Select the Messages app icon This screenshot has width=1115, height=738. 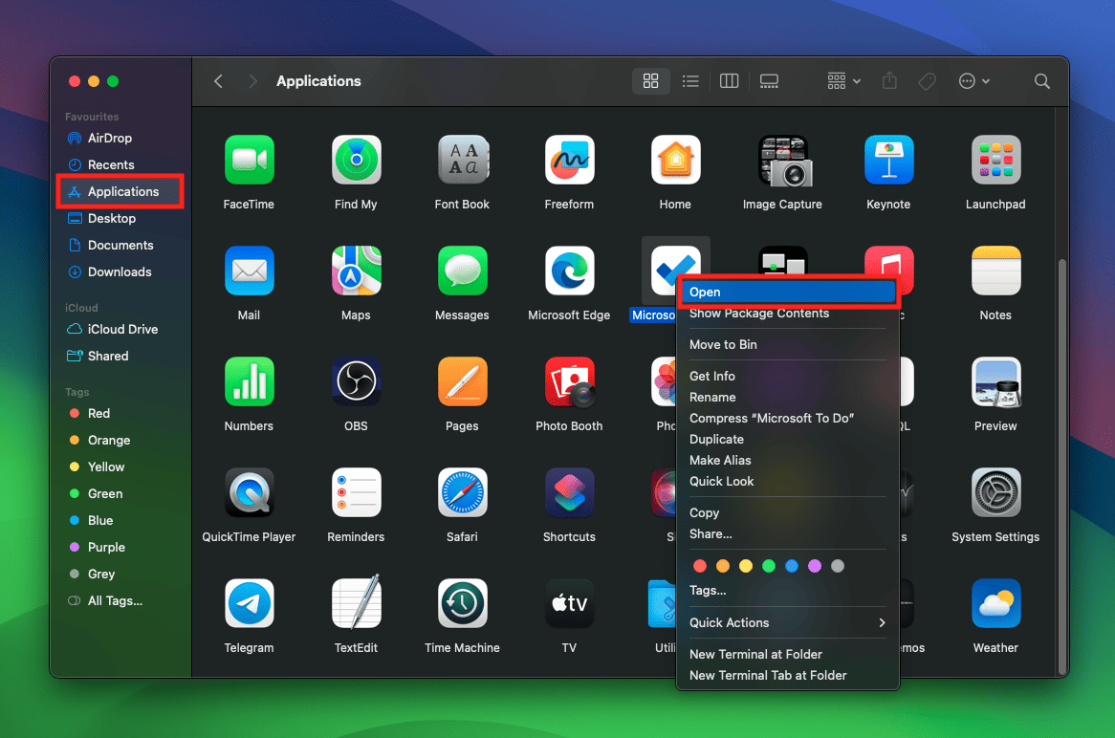click(x=462, y=271)
